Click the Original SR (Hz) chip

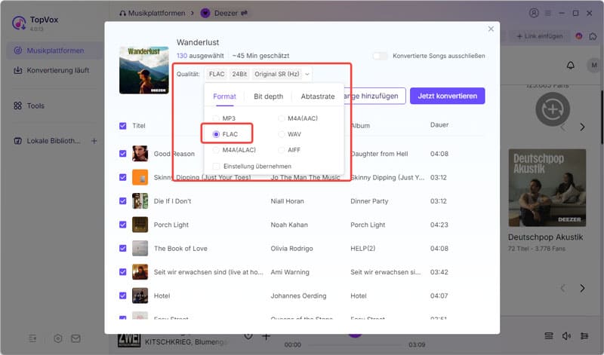pos(276,74)
